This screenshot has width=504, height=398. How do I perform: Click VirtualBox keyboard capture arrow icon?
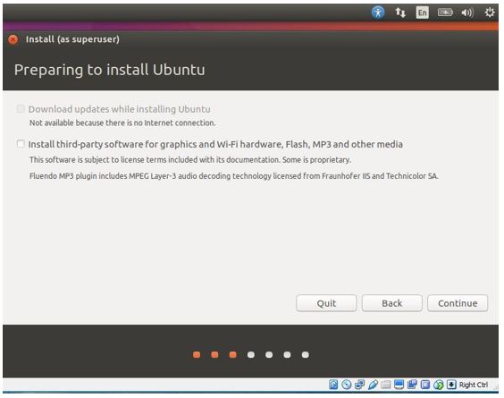coord(451,385)
